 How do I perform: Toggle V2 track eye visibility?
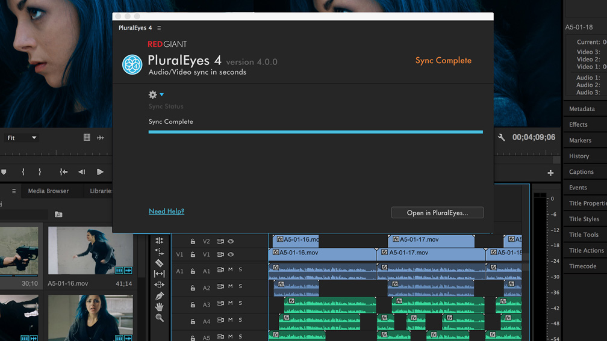(231, 241)
